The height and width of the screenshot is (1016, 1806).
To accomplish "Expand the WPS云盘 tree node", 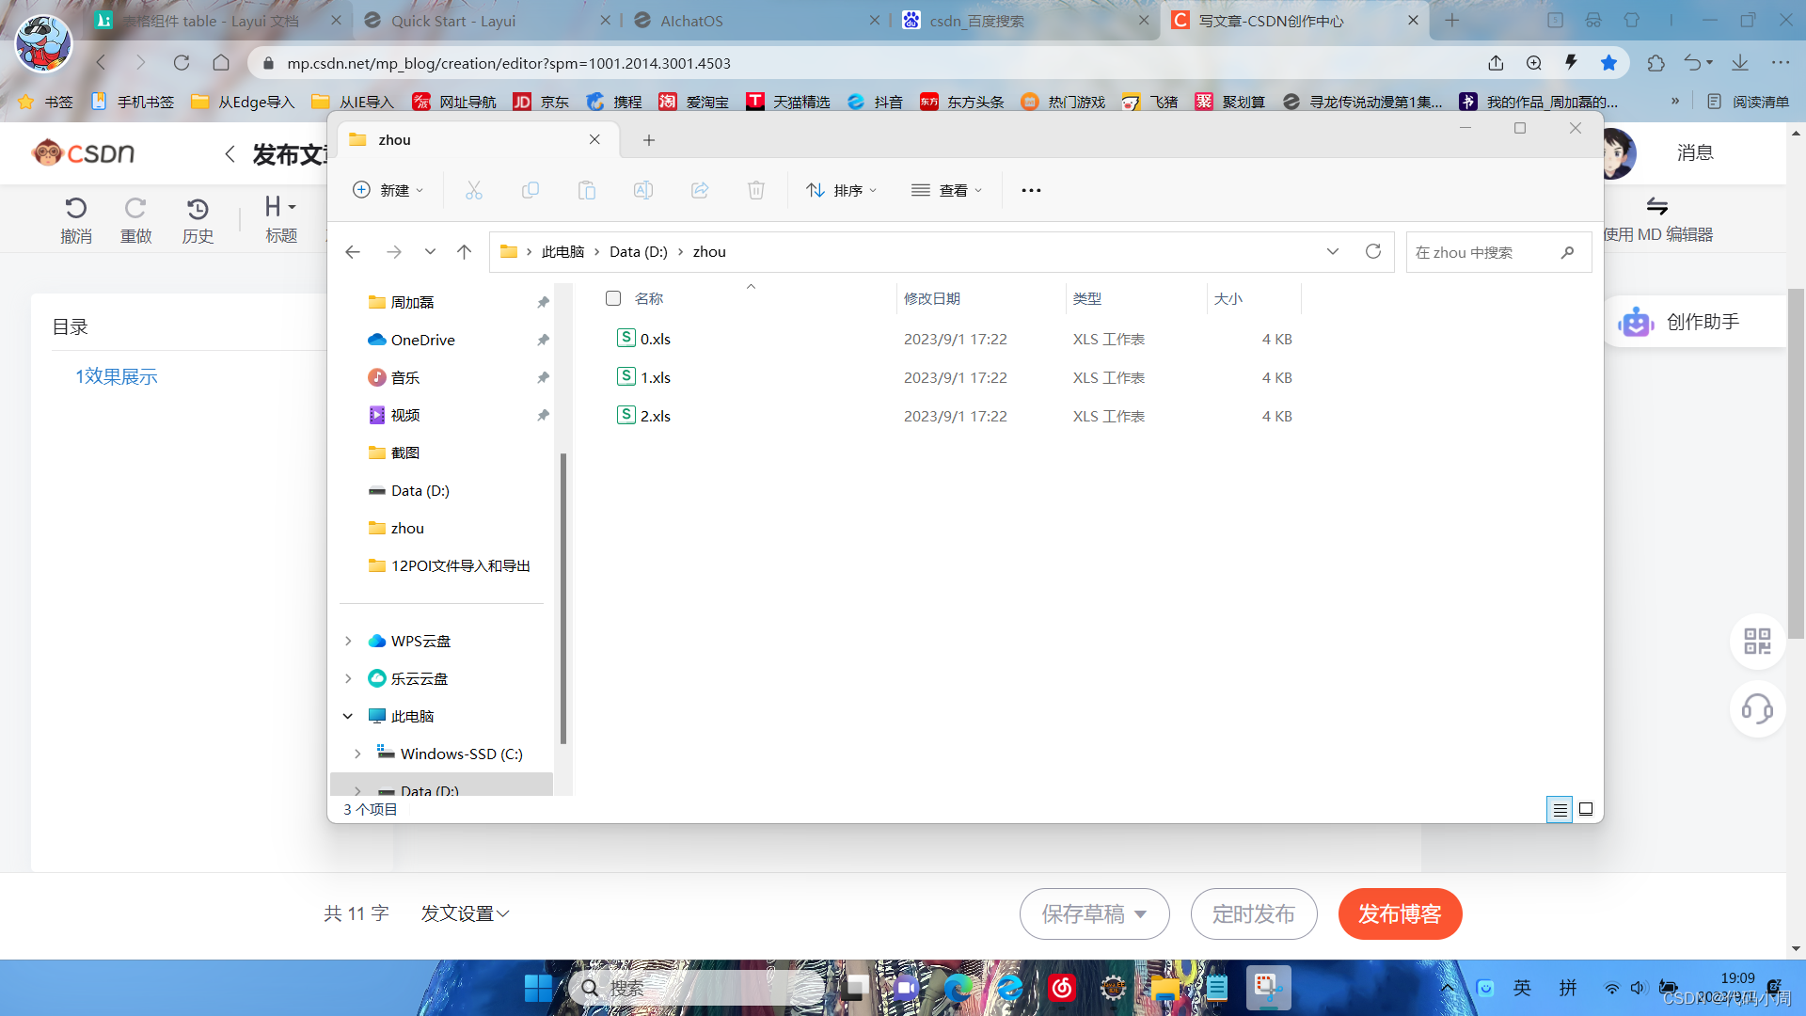I will coord(348,641).
